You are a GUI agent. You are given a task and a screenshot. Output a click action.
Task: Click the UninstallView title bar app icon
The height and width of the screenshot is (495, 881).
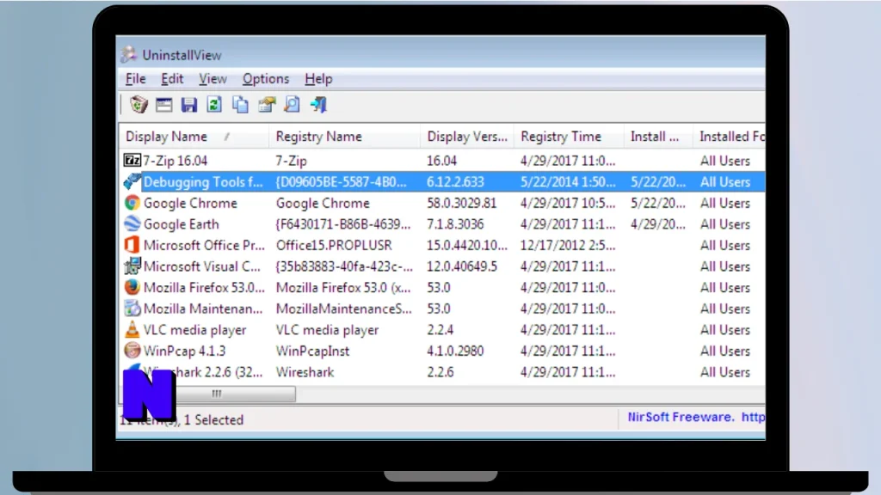click(x=129, y=54)
